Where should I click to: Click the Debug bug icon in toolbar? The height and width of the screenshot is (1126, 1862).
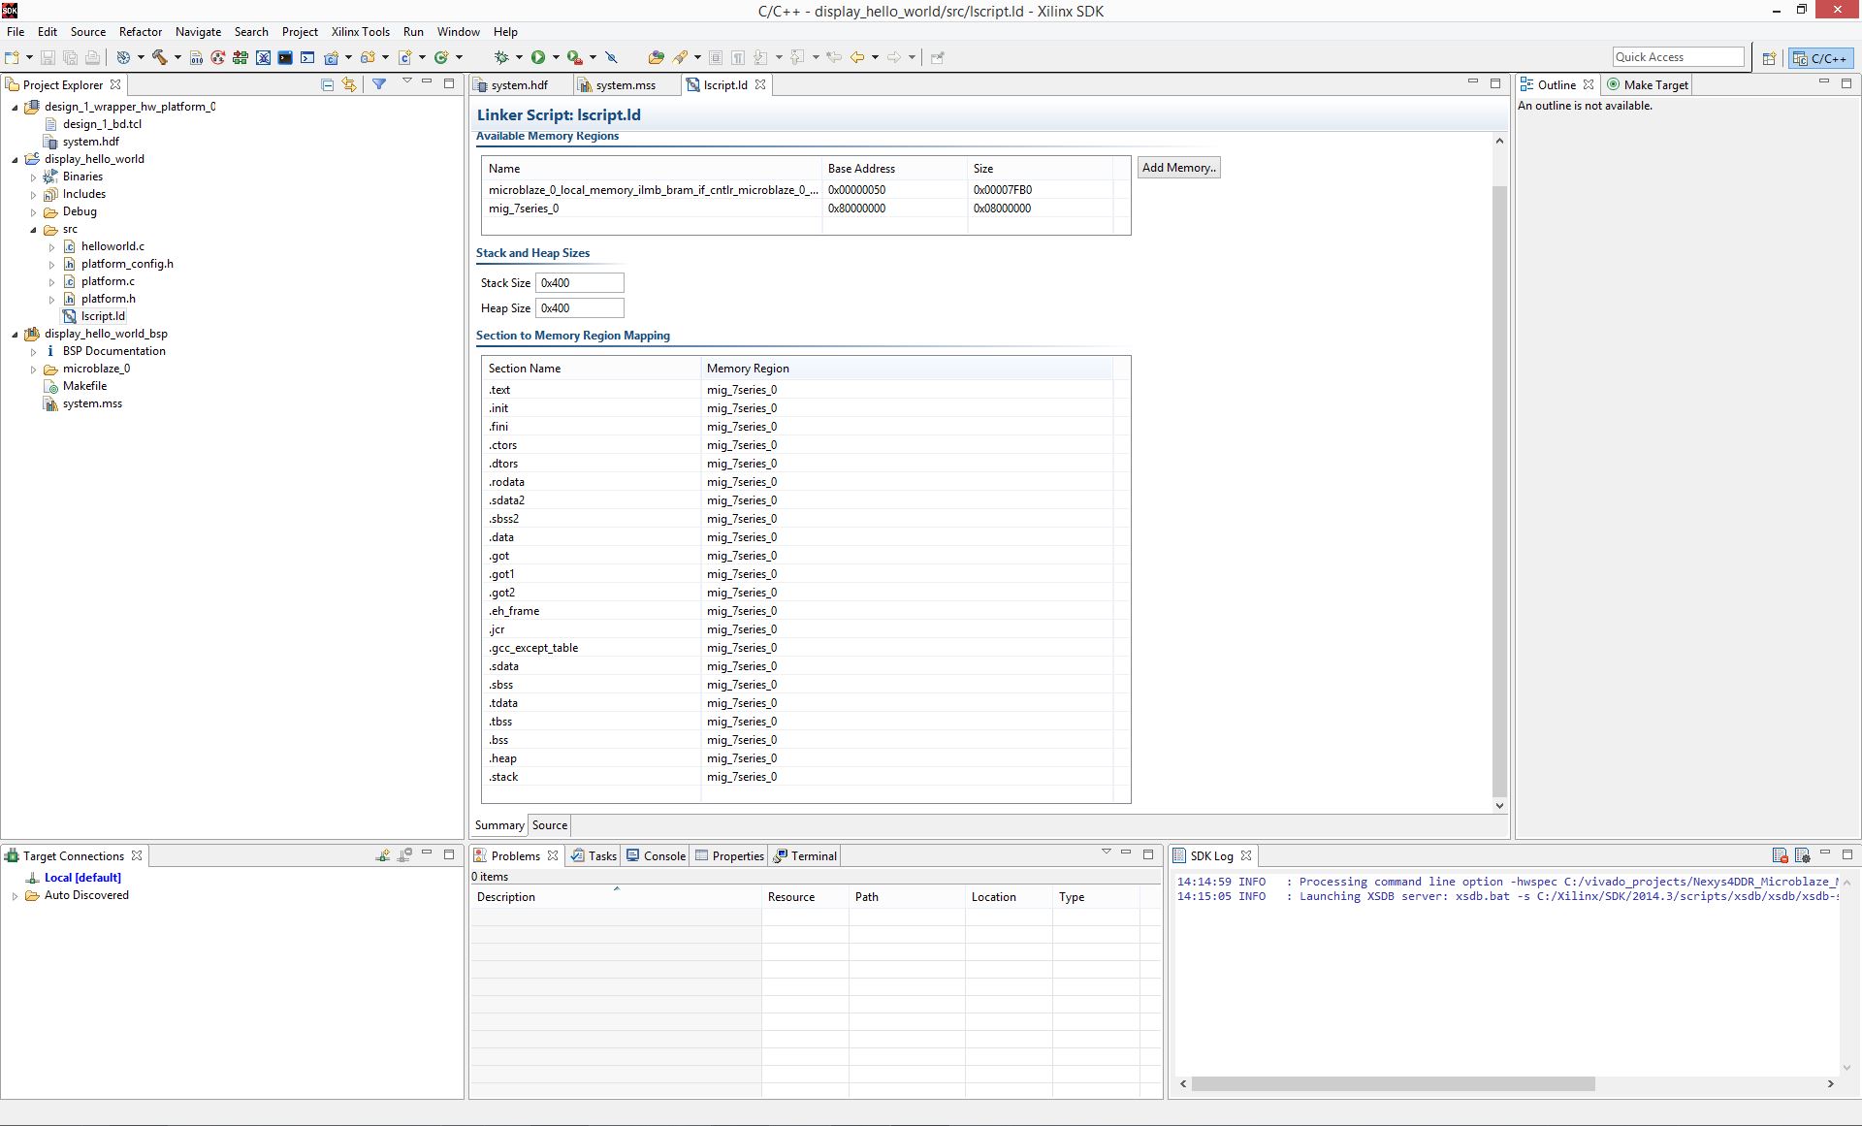[x=501, y=57]
